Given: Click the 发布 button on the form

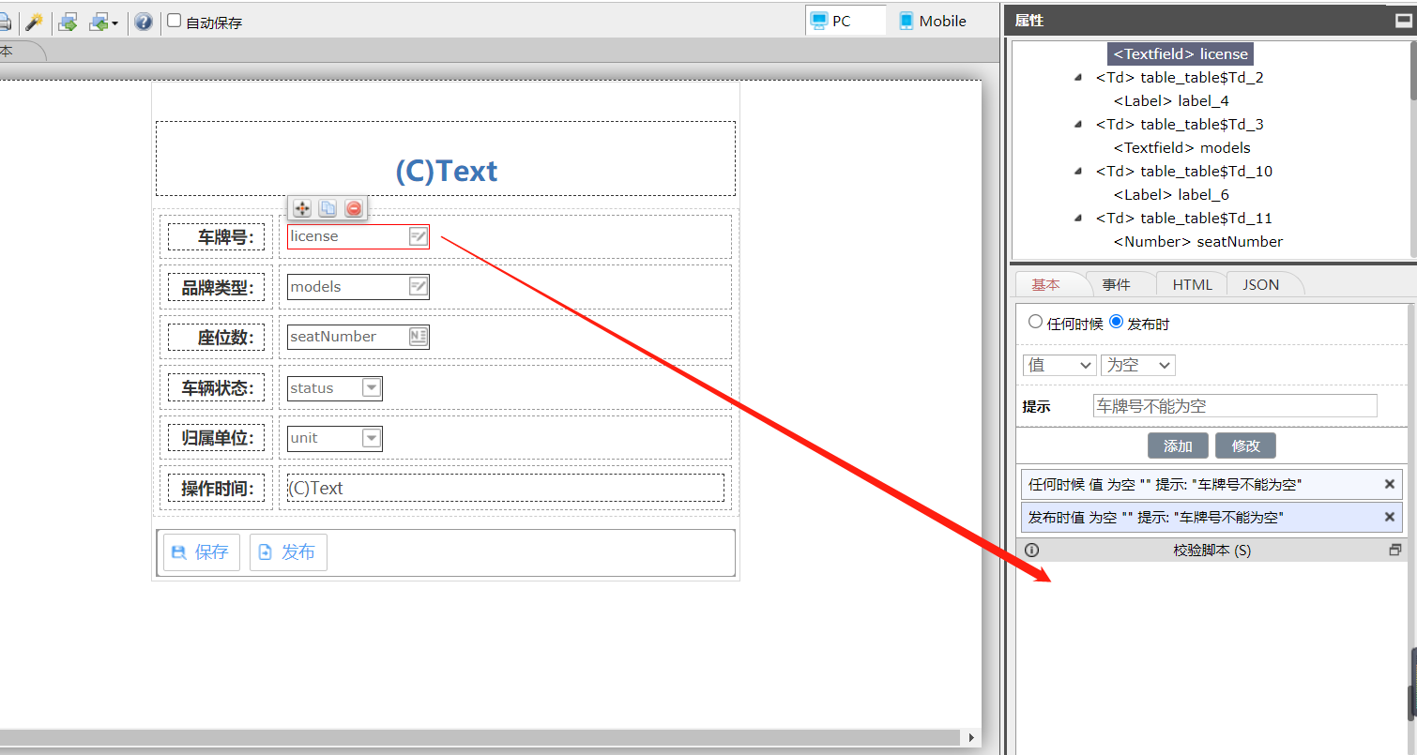Looking at the screenshot, I should [288, 552].
